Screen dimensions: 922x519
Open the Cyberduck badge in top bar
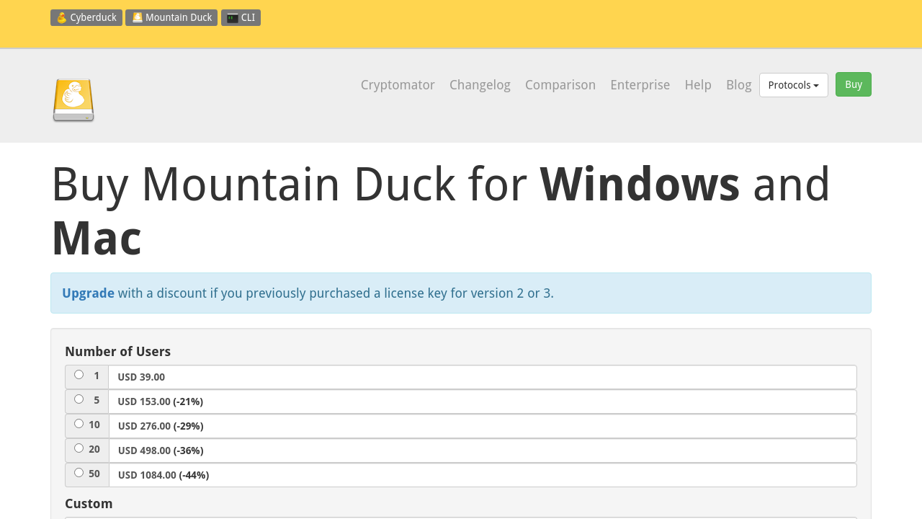click(86, 17)
